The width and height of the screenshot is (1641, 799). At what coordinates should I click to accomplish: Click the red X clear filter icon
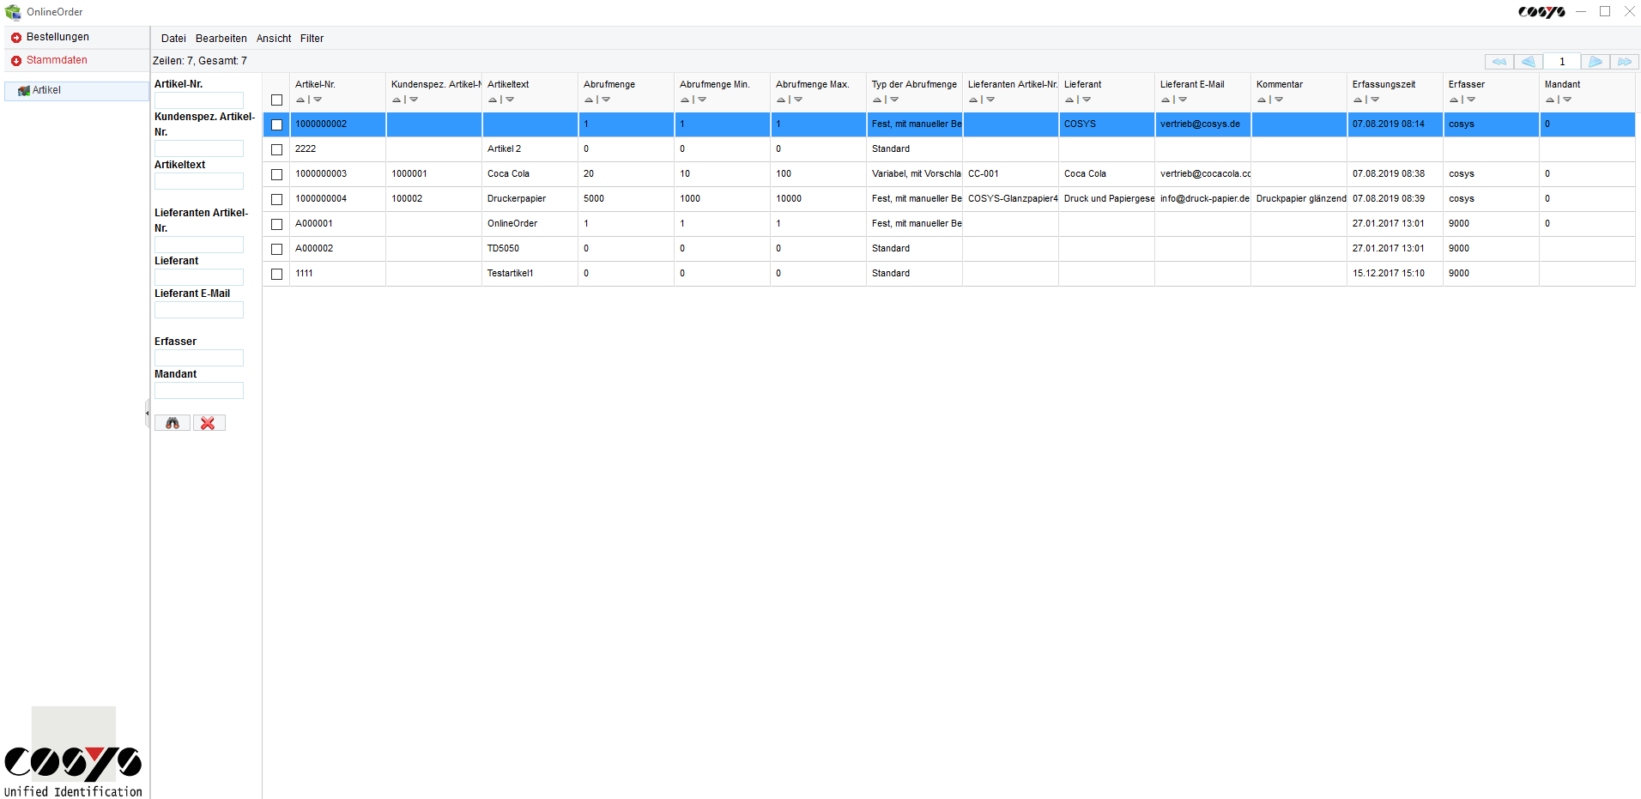click(209, 423)
